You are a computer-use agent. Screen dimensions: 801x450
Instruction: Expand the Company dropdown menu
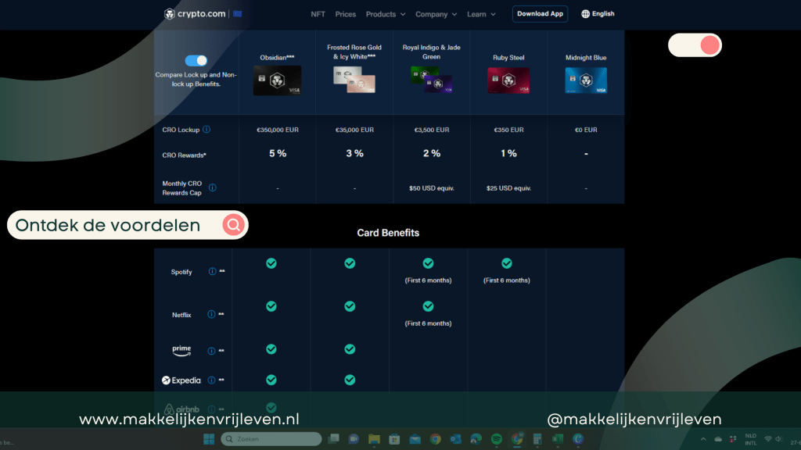(x=436, y=14)
